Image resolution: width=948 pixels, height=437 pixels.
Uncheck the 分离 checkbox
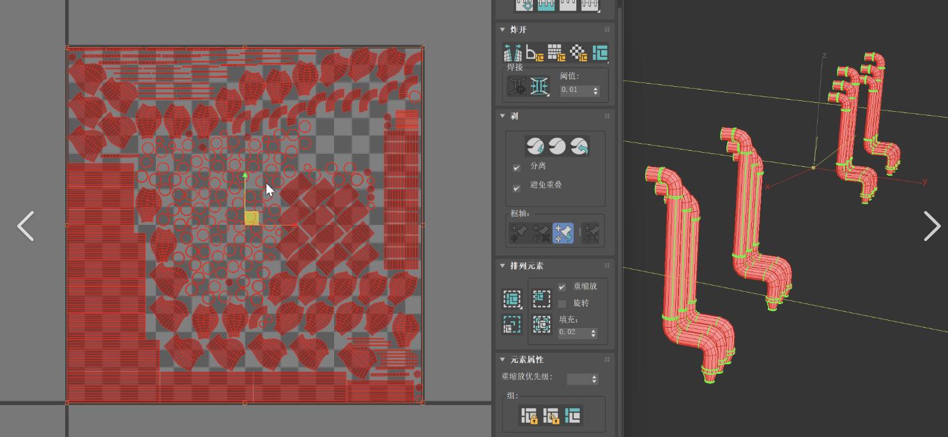pos(517,167)
